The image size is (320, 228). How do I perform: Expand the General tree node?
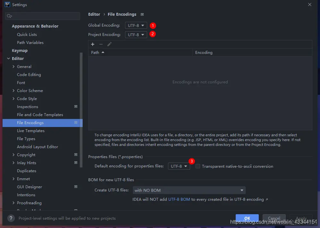click(13, 67)
